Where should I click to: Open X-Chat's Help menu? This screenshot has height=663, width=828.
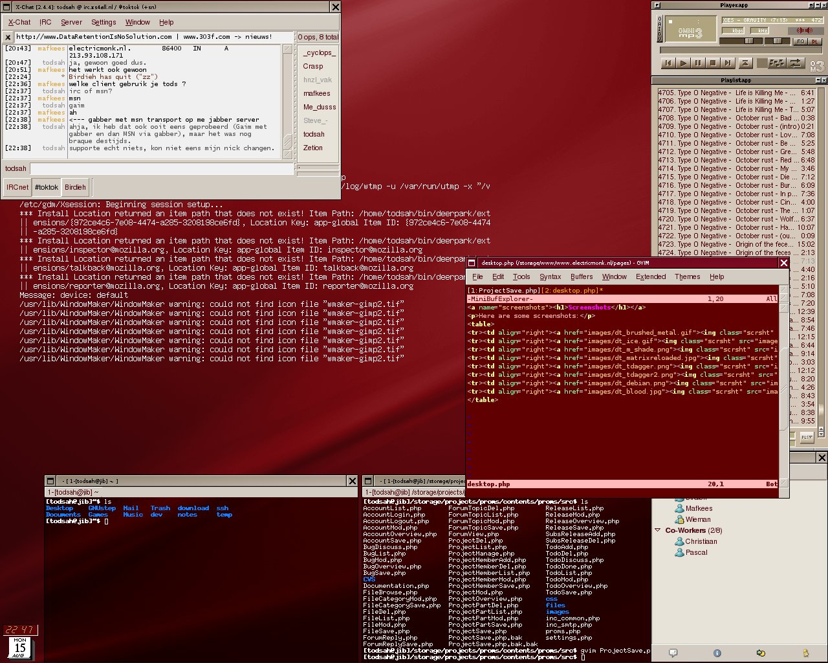[166, 22]
